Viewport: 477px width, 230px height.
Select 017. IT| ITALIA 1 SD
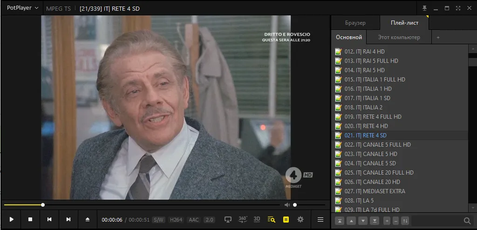[x=400, y=98]
